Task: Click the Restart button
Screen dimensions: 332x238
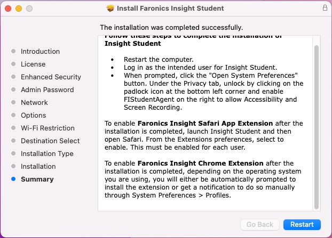Action: [x=302, y=225]
